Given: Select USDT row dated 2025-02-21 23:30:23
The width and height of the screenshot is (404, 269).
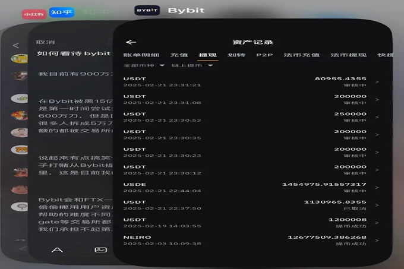Looking at the screenshot, I should [x=251, y=153].
